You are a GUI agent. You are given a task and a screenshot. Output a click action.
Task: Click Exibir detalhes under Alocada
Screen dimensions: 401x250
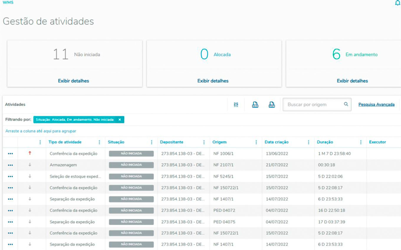pyautogui.click(x=213, y=81)
